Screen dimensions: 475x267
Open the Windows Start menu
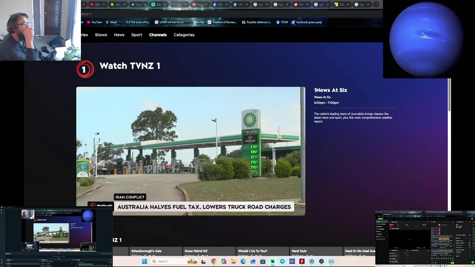[x=144, y=261]
